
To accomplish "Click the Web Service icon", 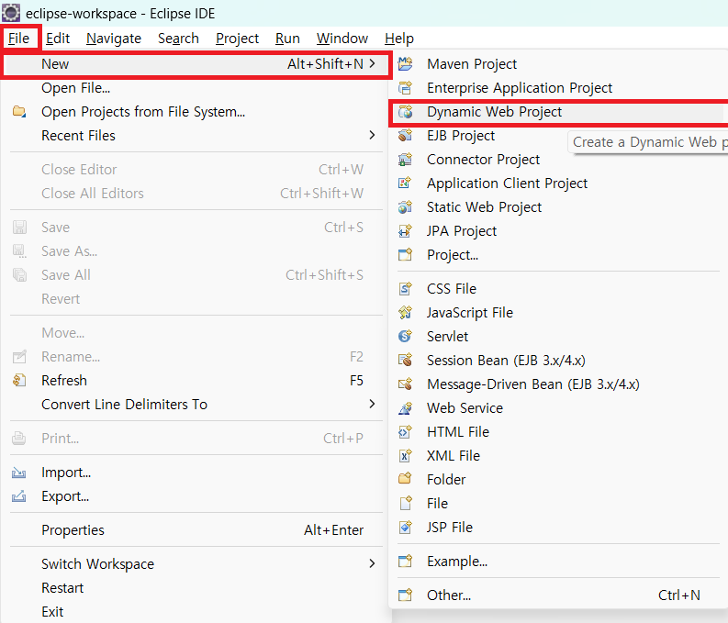I will coord(406,408).
